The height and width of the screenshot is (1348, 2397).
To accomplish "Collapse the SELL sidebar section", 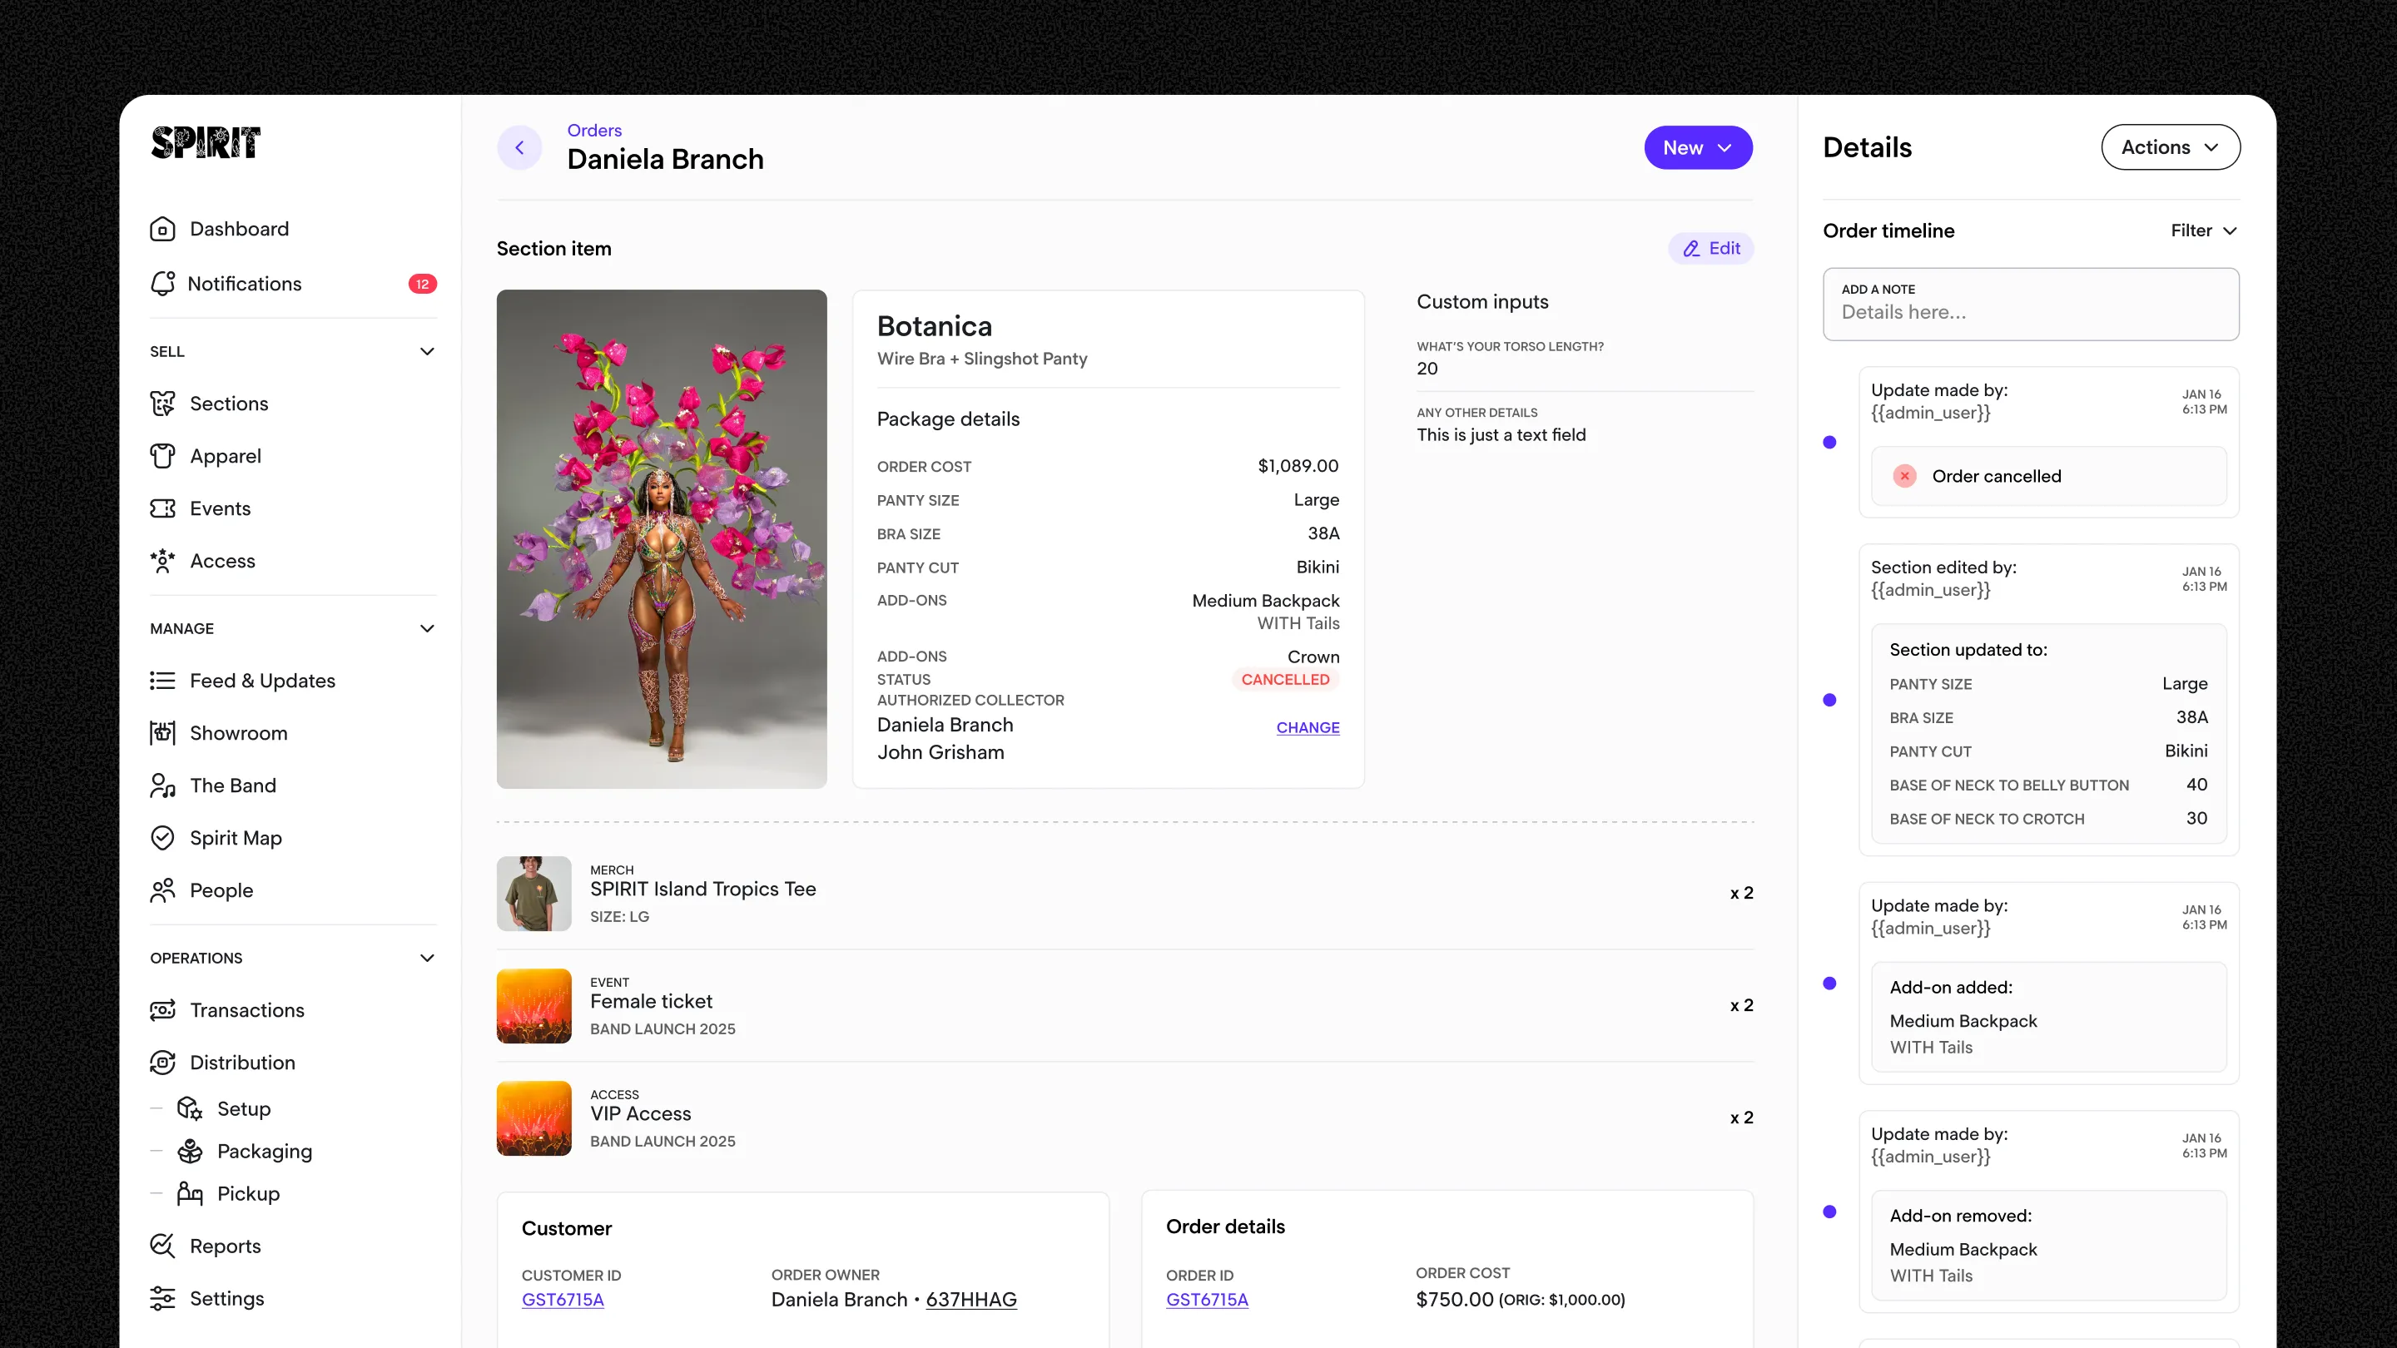I will point(427,352).
